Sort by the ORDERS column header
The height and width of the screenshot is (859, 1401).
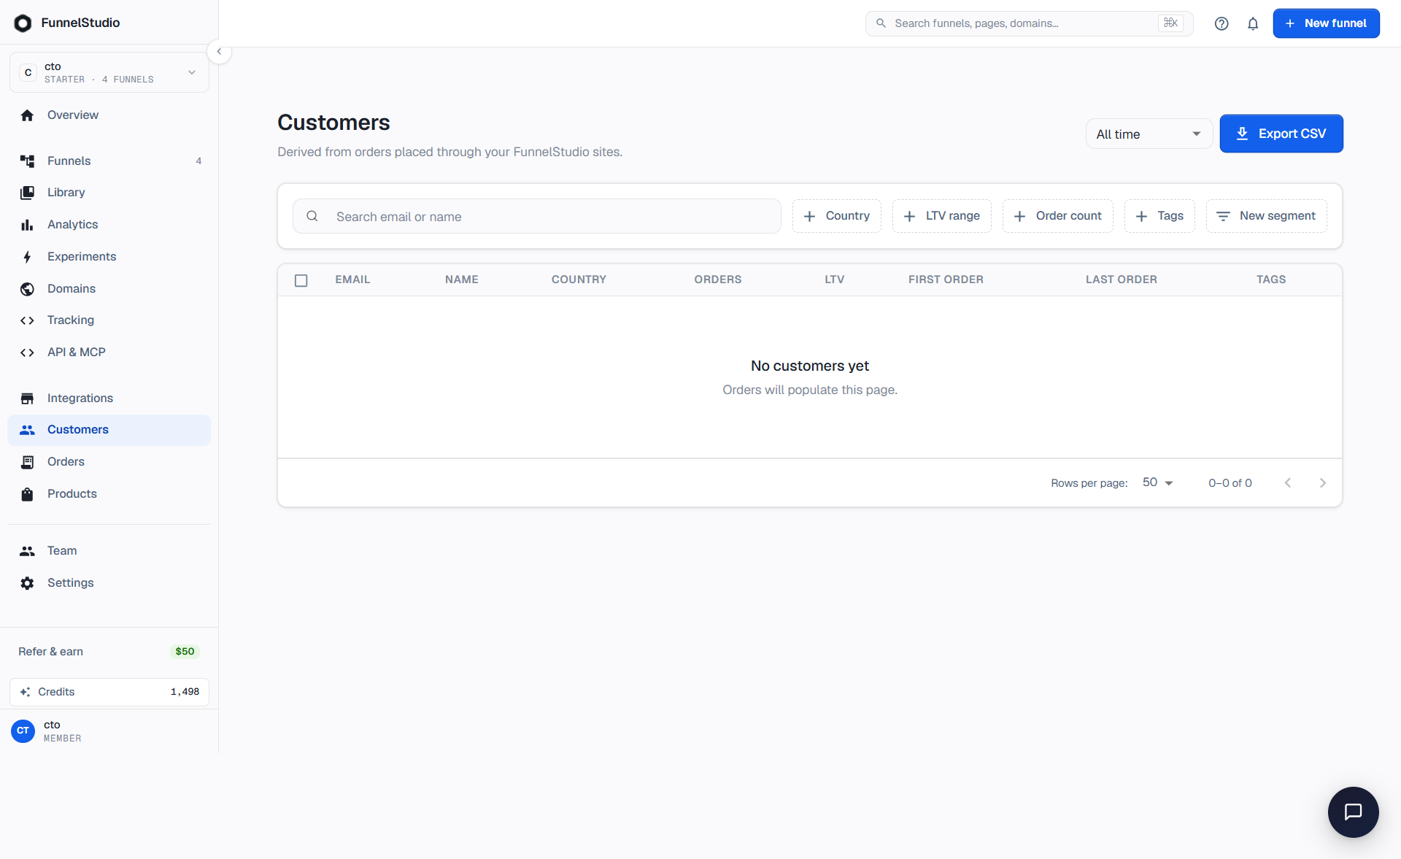tap(717, 280)
